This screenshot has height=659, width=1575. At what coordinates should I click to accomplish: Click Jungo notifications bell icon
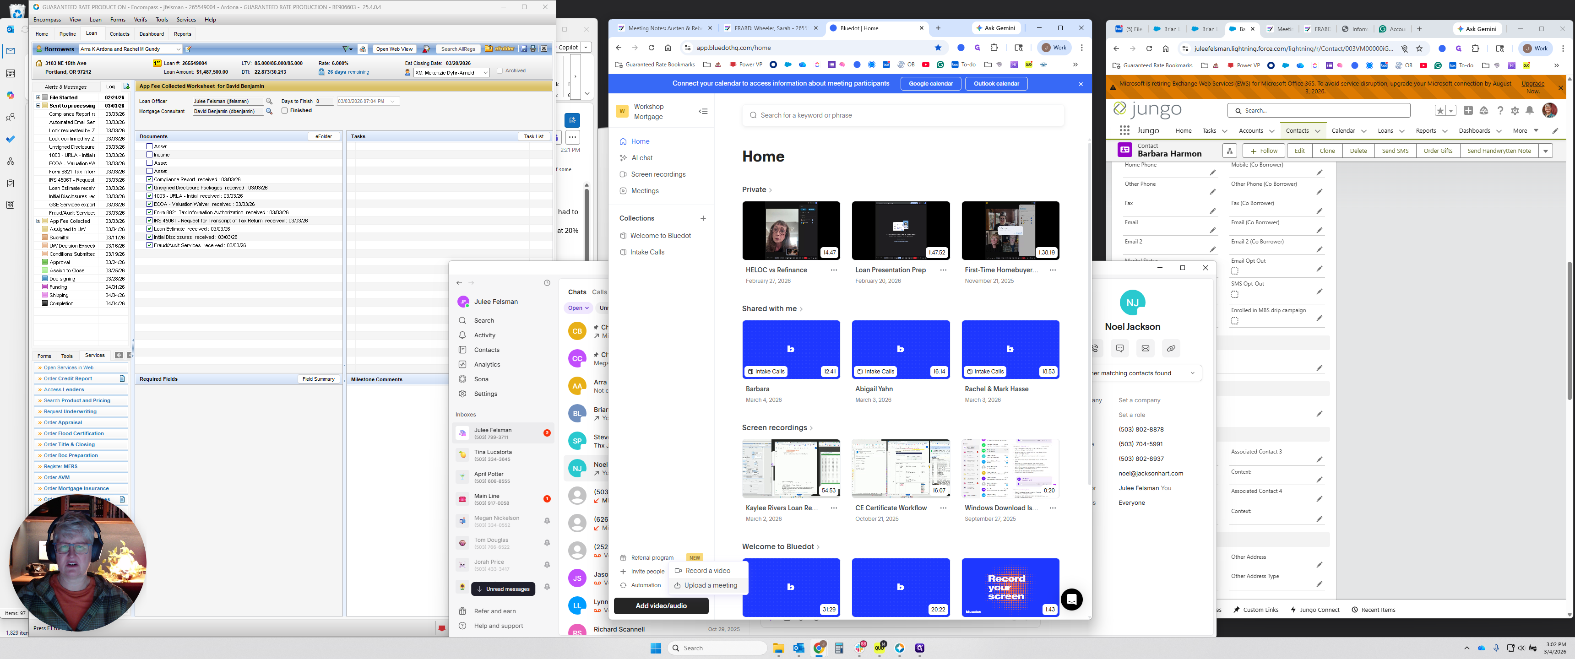[x=1529, y=111]
